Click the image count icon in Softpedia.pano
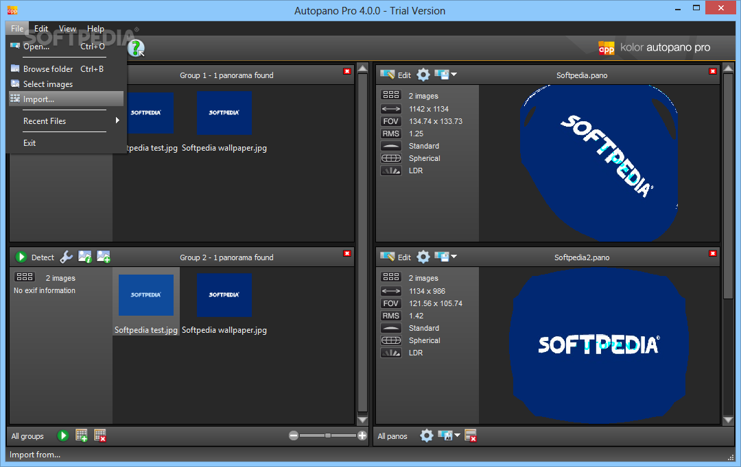Viewport: 741px width, 467px height. click(x=391, y=94)
